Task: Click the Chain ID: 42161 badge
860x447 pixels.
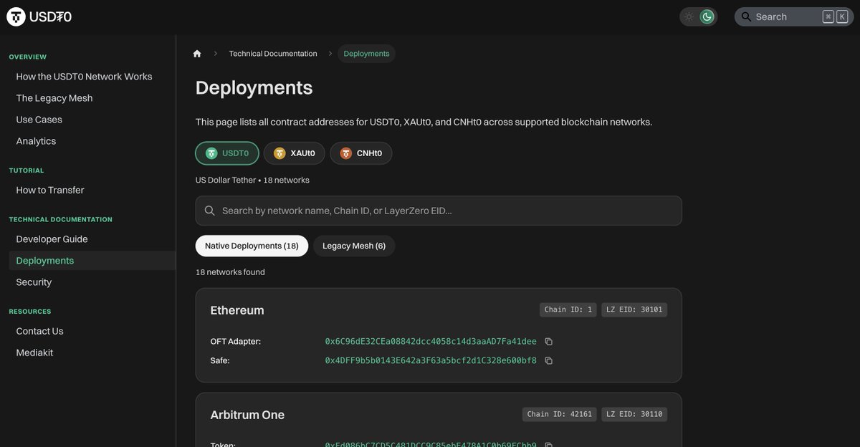Action: (x=559, y=414)
